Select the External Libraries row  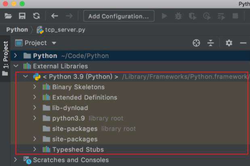click(x=130, y=66)
